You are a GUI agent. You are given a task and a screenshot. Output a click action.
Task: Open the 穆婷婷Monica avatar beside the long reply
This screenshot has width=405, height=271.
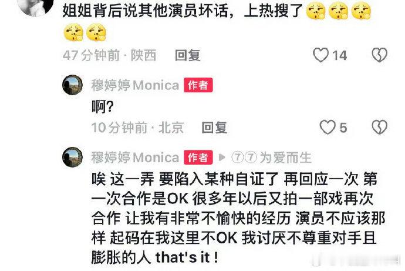point(72,157)
